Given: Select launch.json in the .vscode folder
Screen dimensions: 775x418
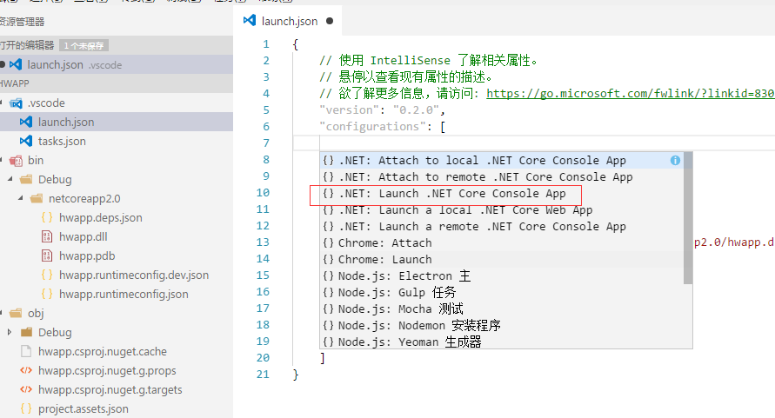Looking at the screenshot, I should [117, 122].
